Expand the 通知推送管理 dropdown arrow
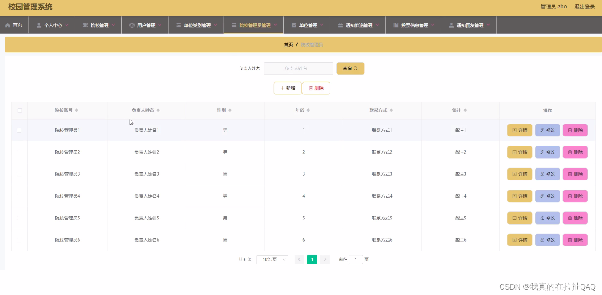 point(378,25)
